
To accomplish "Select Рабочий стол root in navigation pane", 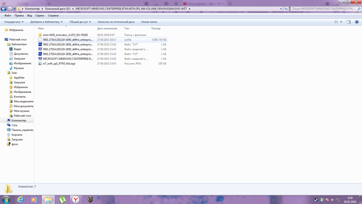I will (x=18, y=39).
